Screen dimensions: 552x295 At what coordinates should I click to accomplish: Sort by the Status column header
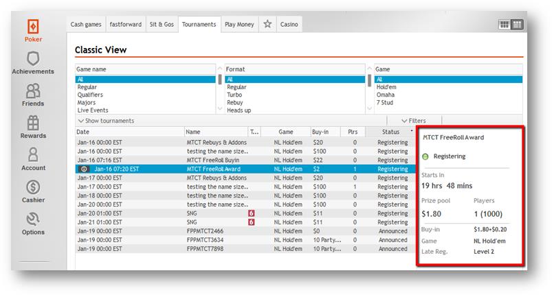390,132
